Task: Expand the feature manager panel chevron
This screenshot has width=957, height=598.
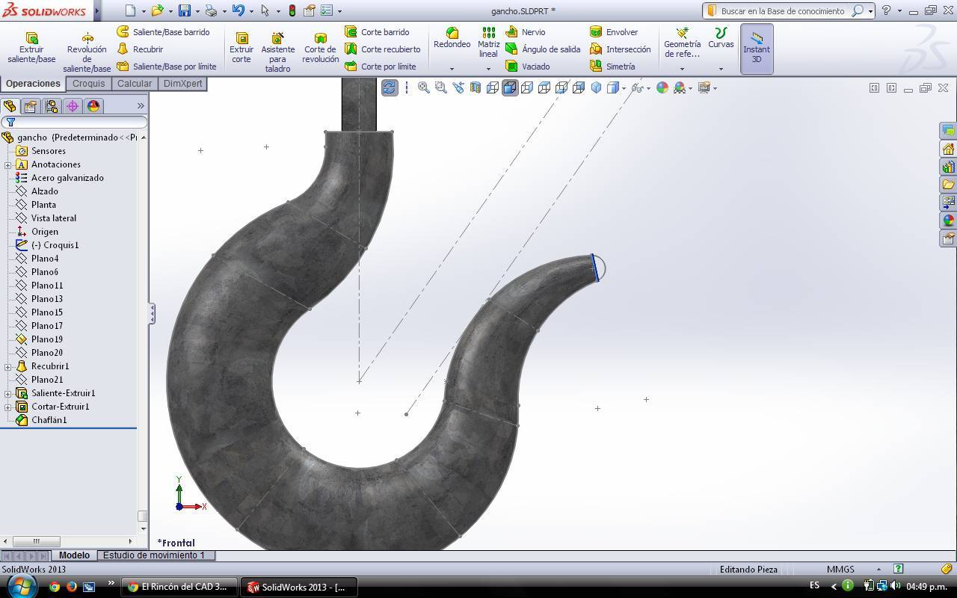Action: point(141,106)
